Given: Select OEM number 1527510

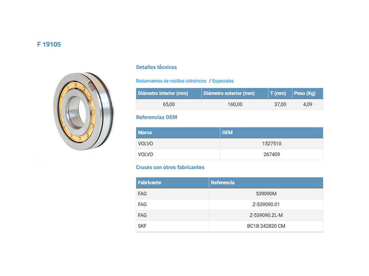Looking at the screenshot, I should [x=272, y=144].
